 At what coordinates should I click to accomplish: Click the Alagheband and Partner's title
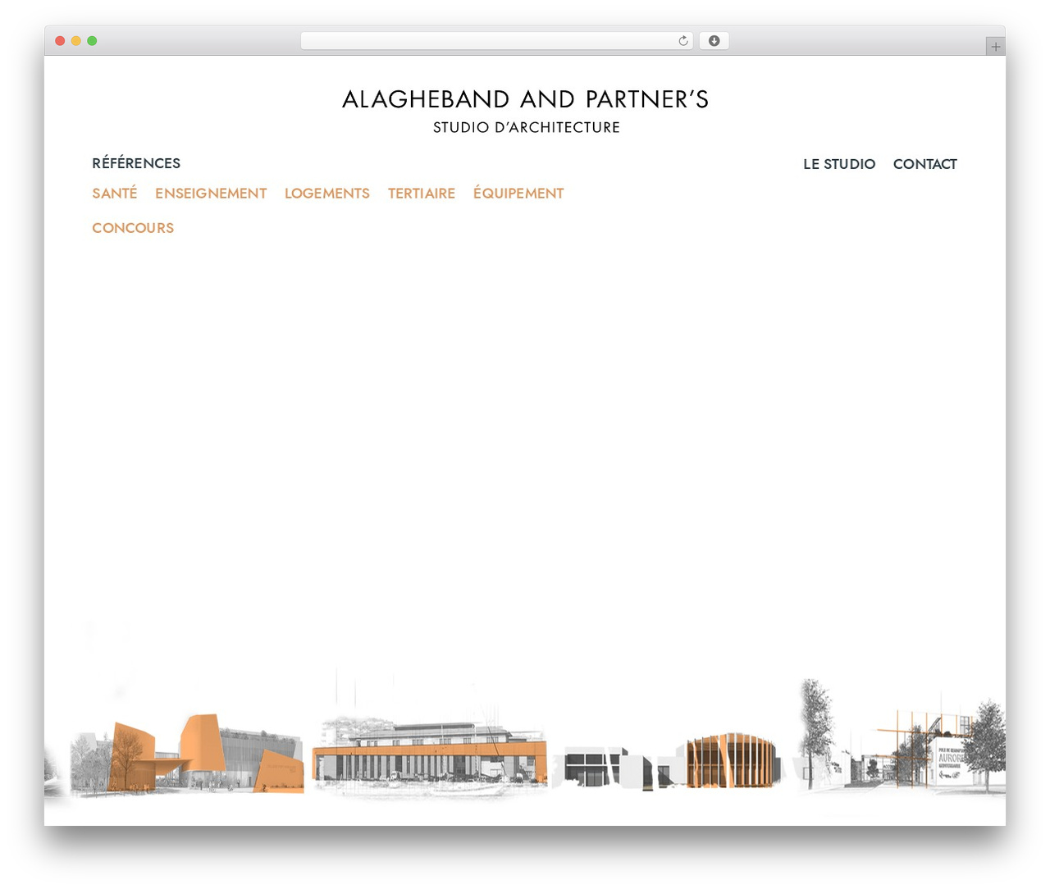pos(525,99)
